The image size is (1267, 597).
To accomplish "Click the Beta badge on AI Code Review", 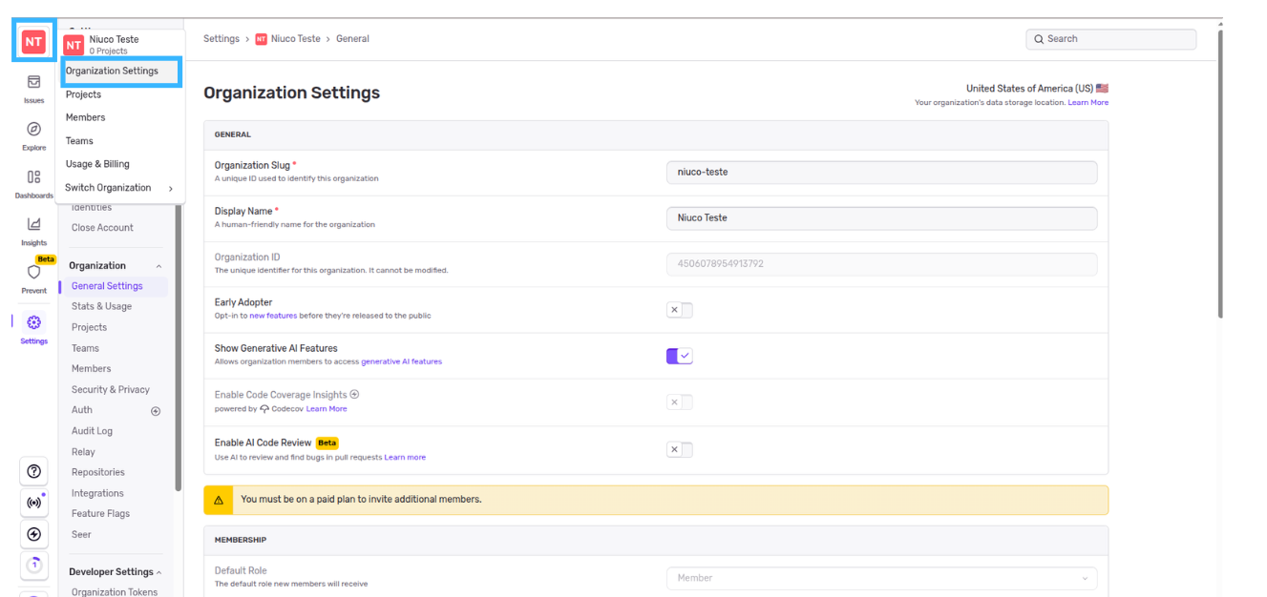I will [x=327, y=443].
